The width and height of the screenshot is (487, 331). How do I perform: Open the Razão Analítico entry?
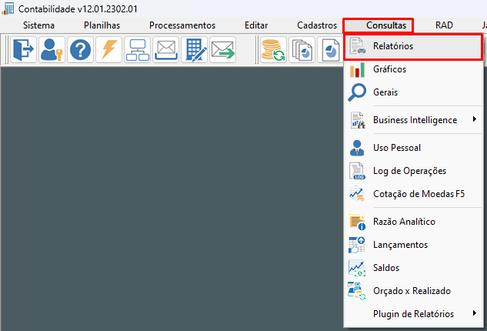(x=413, y=222)
